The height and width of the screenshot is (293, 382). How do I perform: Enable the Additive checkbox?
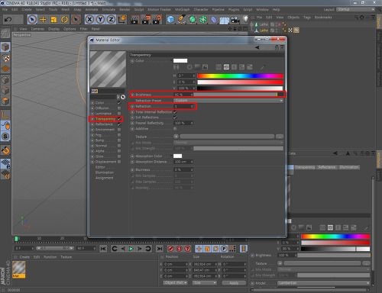click(175, 129)
